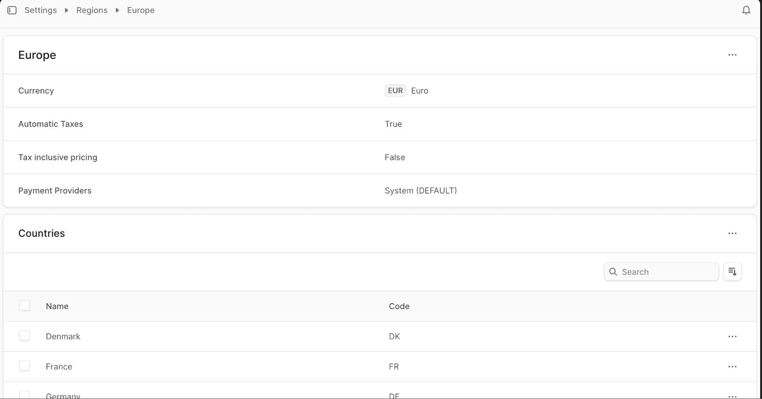This screenshot has width=762, height=399.
Task: Click the True value for Automatic Taxes
Action: tap(393, 124)
